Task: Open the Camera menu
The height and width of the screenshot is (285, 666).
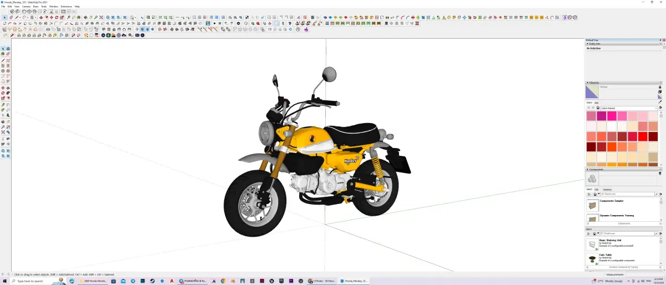Action: click(26, 6)
